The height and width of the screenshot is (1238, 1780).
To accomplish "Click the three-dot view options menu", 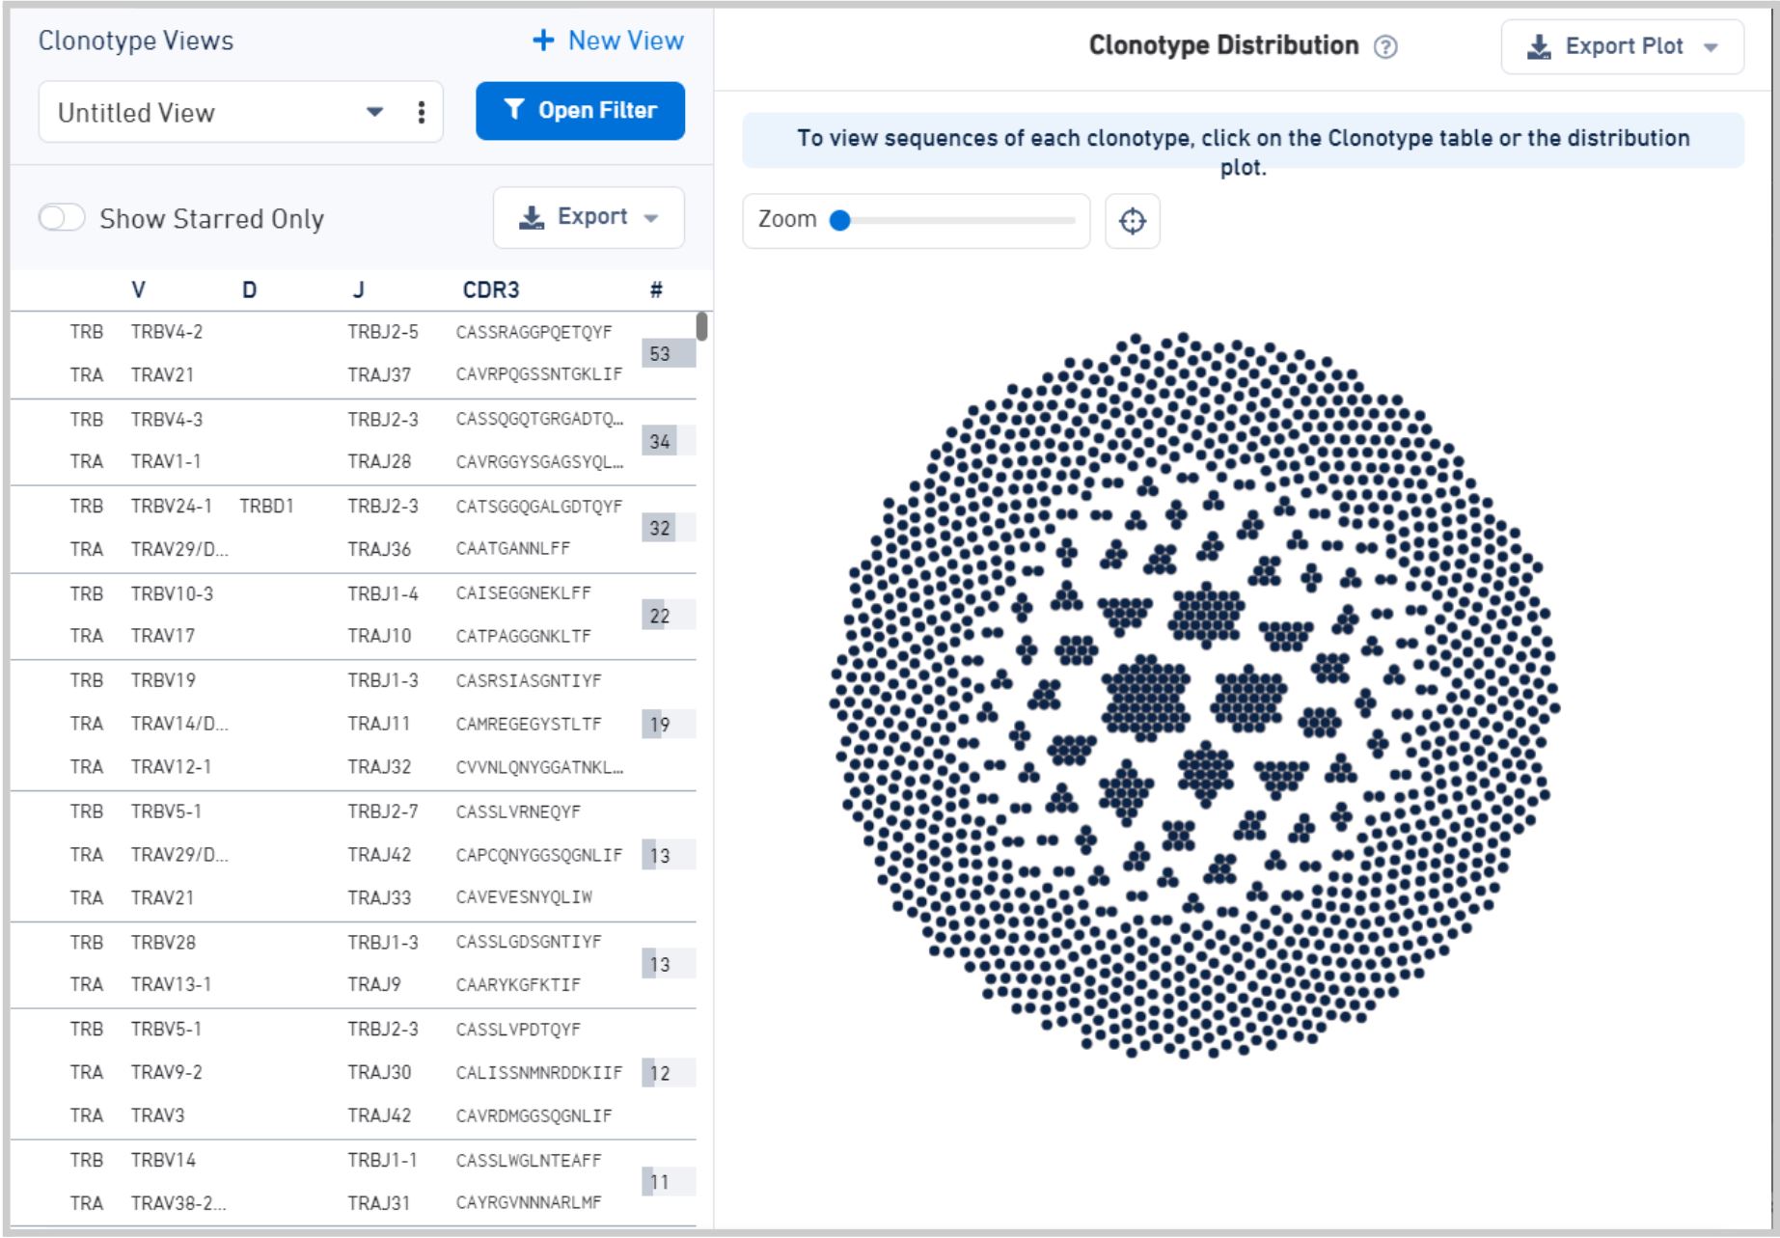I will coord(421,113).
